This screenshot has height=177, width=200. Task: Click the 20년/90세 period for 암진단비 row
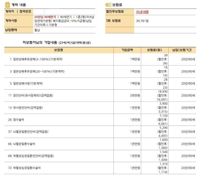click(x=188, y=96)
